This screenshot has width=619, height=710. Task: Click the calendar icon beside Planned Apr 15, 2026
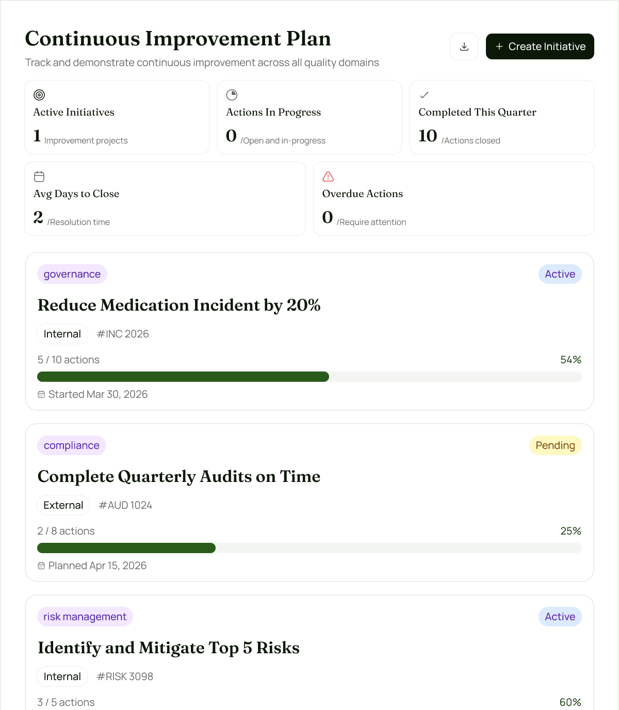pos(41,566)
